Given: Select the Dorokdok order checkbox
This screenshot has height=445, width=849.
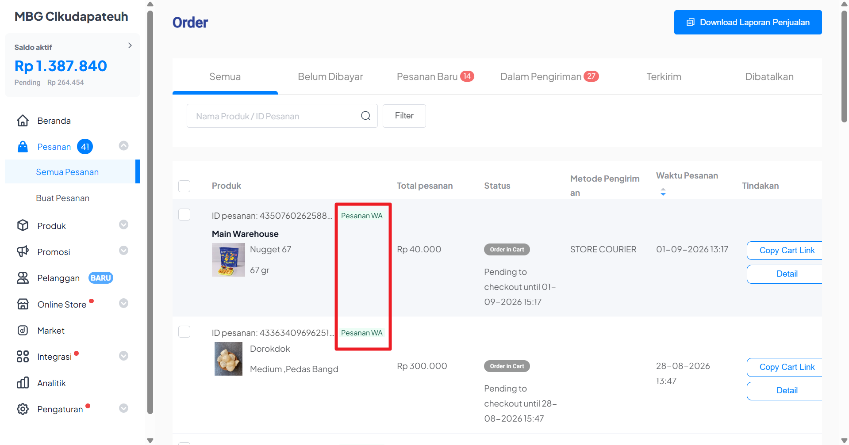Looking at the screenshot, I should pos(184,331).
